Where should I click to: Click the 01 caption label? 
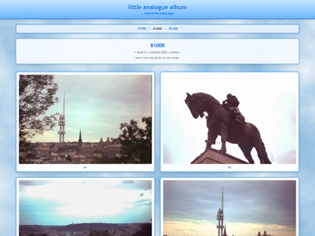point(85,167)
